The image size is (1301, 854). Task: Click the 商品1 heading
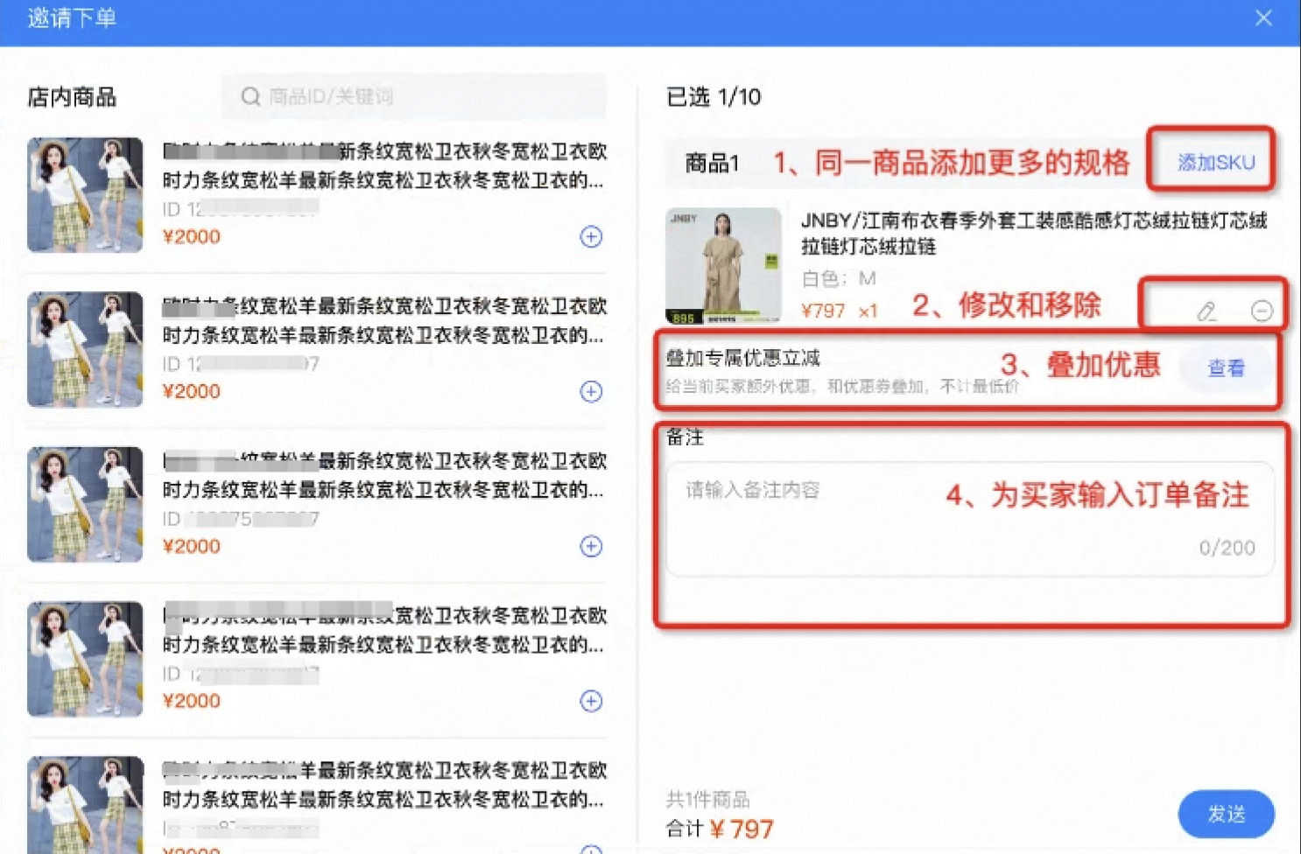pyautogui.click(x=712, y=163)
